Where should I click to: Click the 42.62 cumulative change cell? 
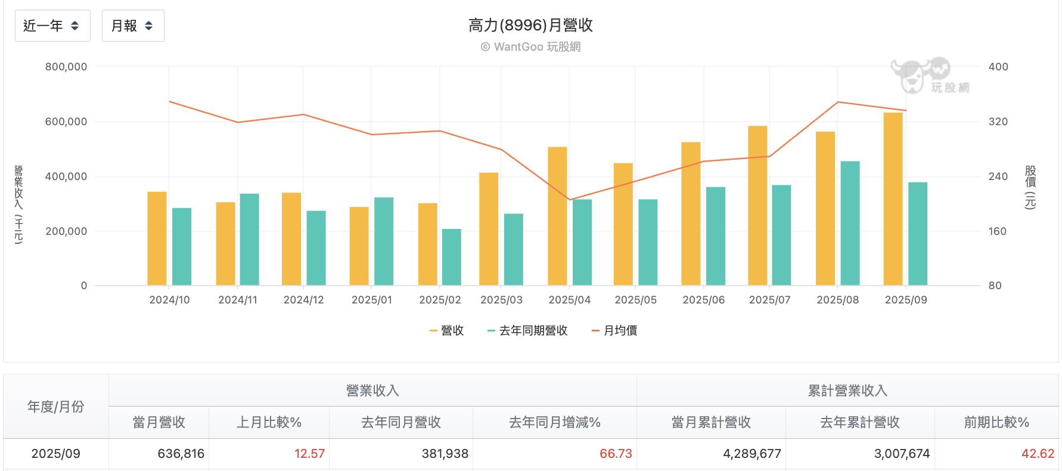996,454
